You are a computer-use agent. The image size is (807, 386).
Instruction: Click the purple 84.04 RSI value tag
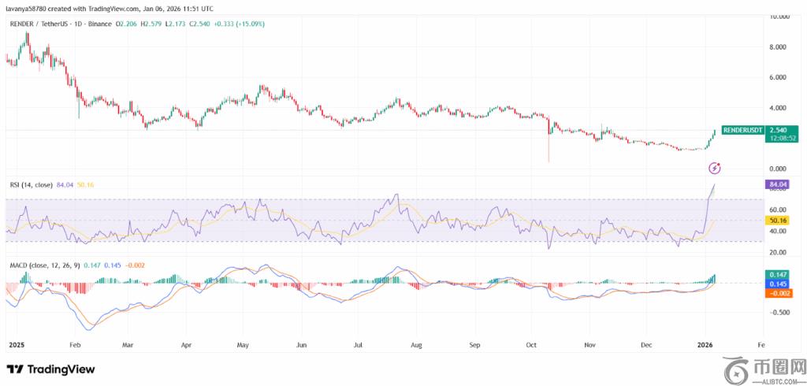coord(777,184)
